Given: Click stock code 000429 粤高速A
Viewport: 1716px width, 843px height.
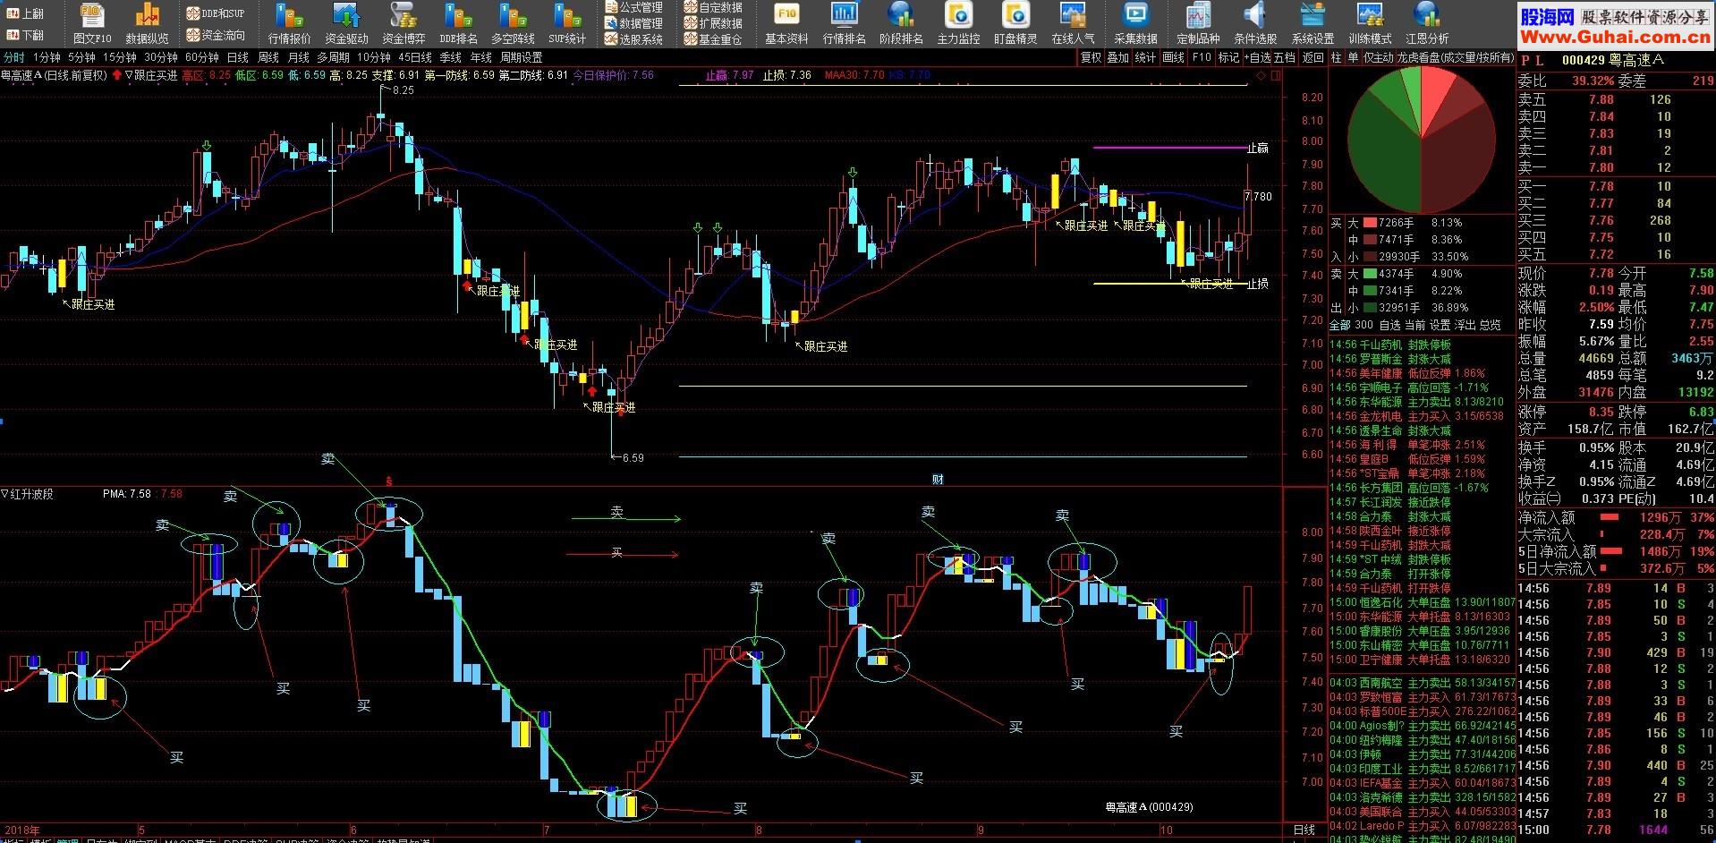Looking at the screenshot, I should click(1612, 59).
